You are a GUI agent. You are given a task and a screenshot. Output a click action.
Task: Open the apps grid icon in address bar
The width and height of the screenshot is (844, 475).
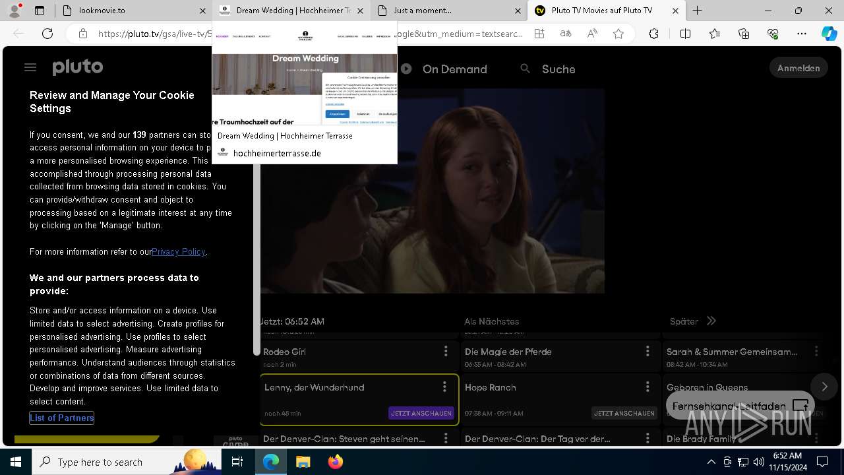[x=539, y=34]
